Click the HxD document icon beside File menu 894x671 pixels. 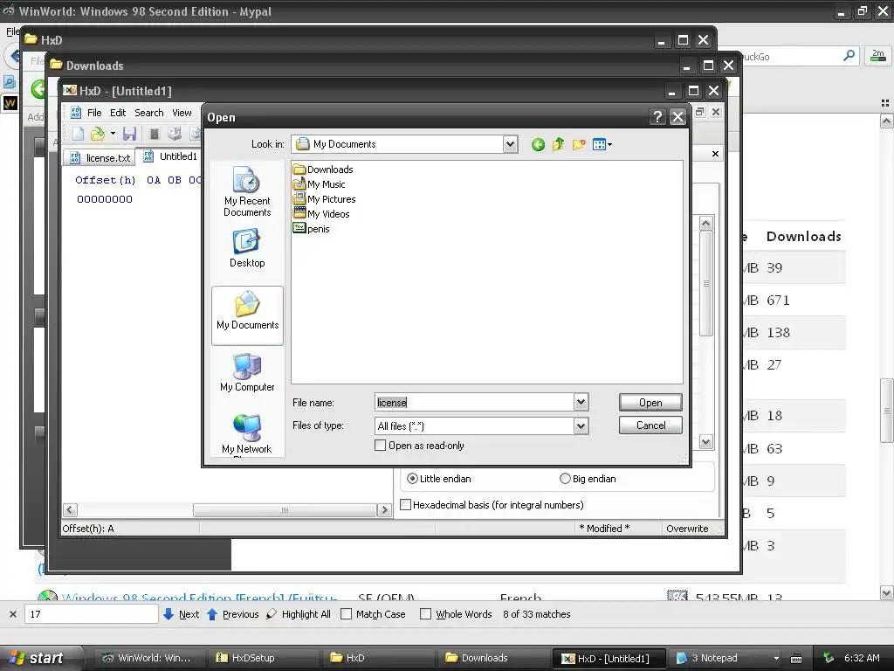(75, 113)
